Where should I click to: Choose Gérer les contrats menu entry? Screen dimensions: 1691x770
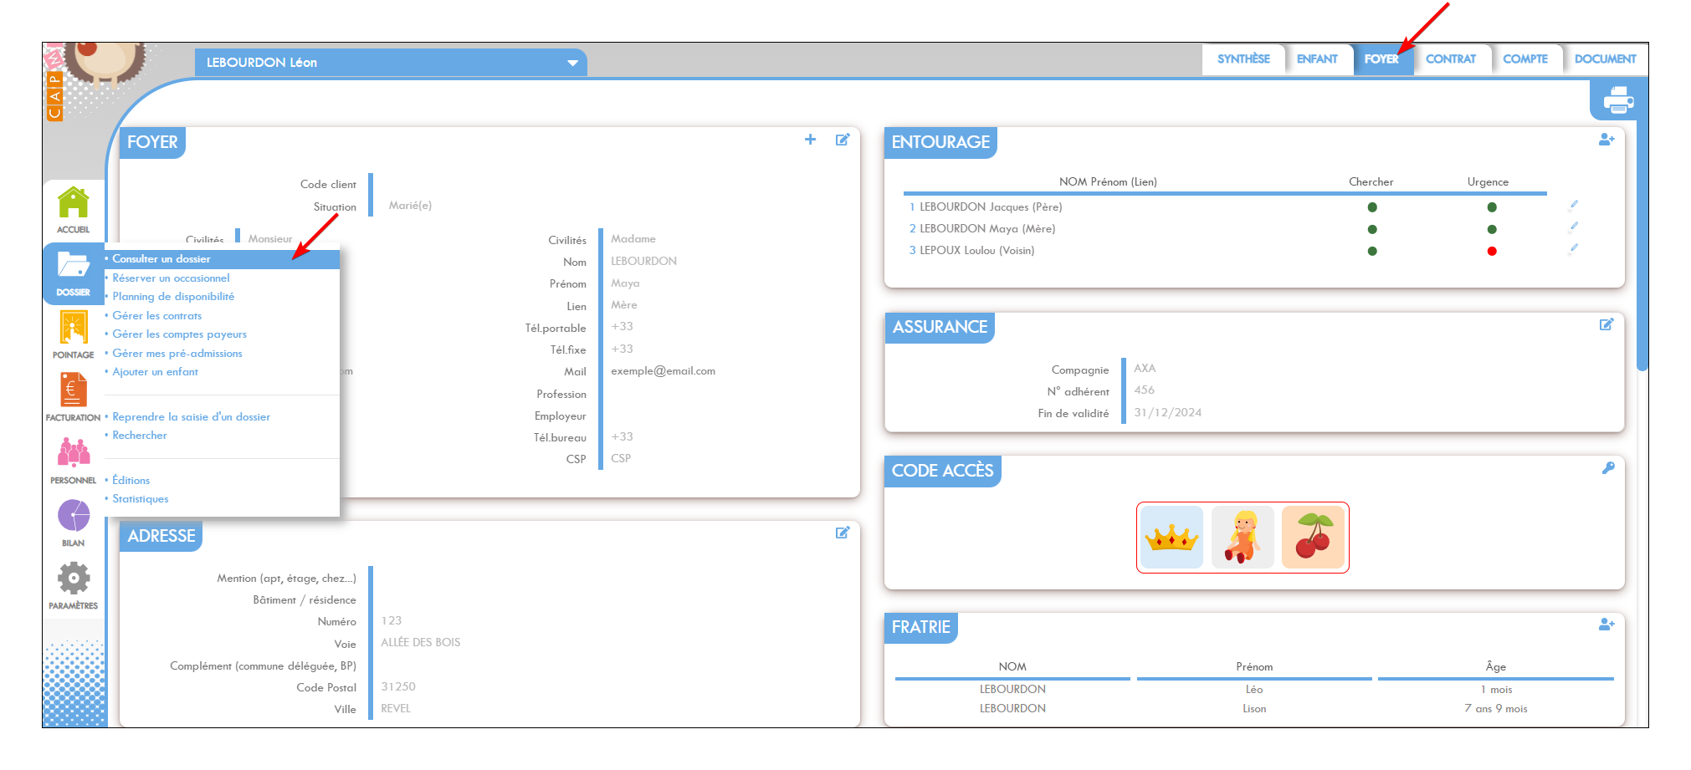point(157,316)
